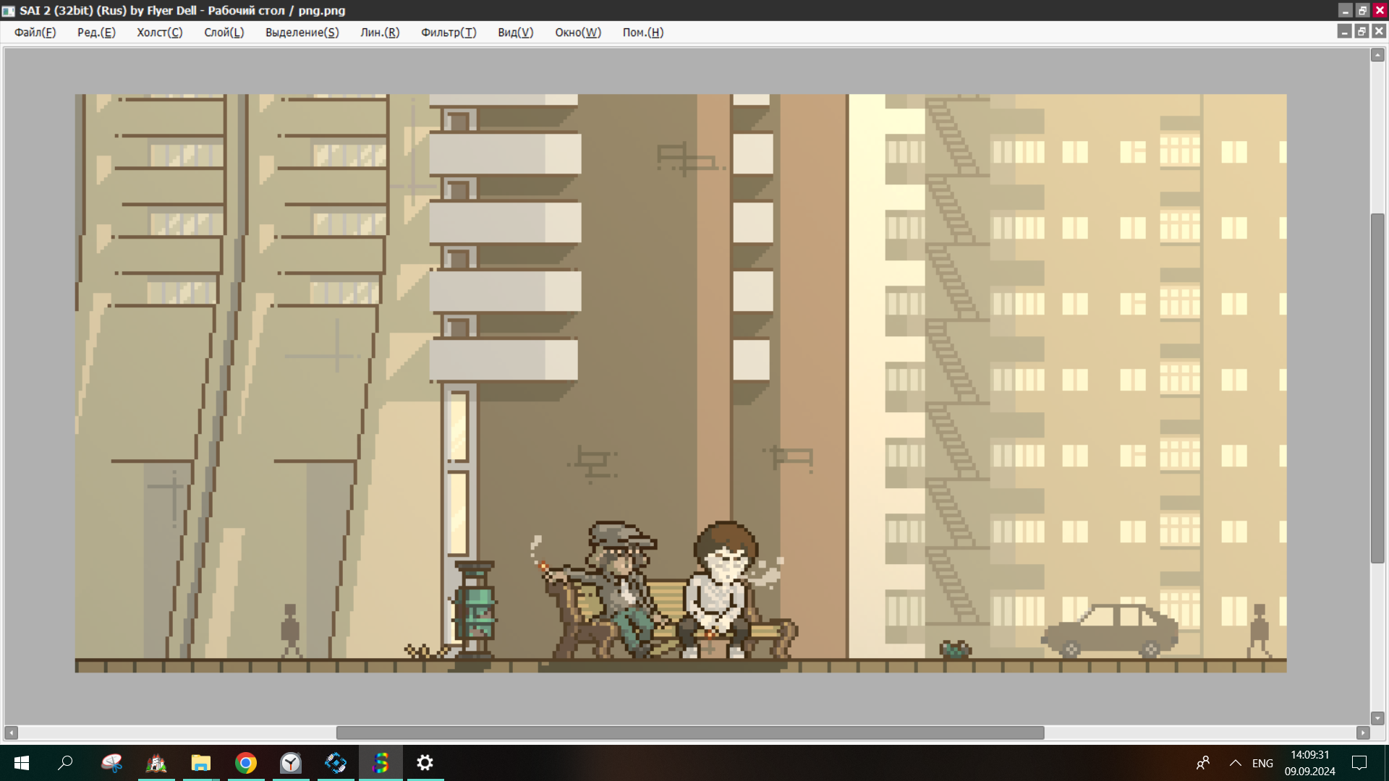This screenshot has height=781, width=1389.
Task: Open the Ред.(E) edit menu
Action: 96,33
